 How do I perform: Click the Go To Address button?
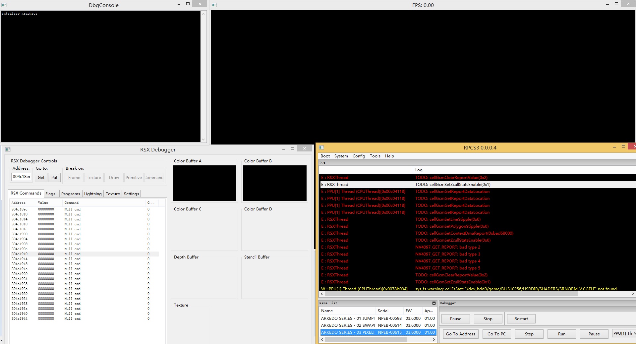460,334
